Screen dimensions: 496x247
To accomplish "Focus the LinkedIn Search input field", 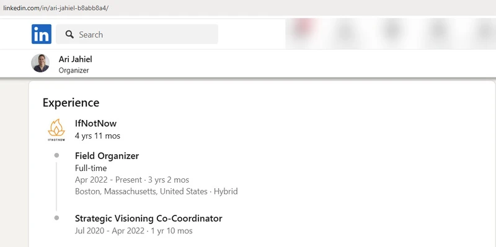I will (x=137, y=34).
